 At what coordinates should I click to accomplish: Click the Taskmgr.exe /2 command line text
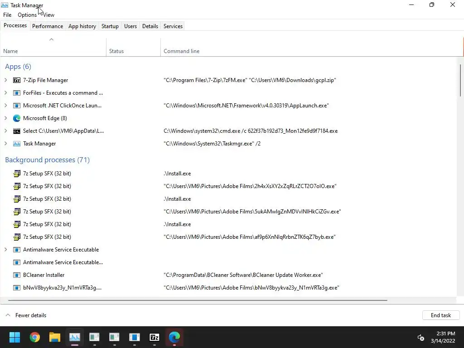pyautogui.click(x=212, y=144)
